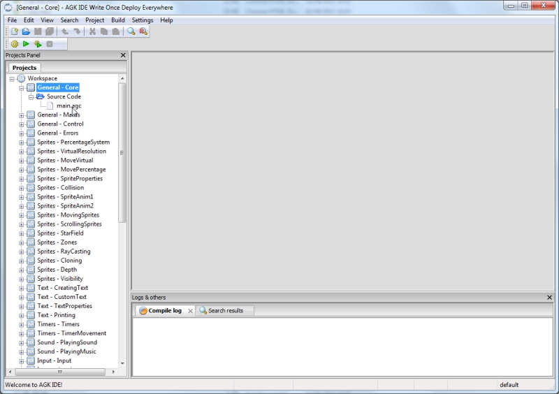Click the Compile gear icon

[x=15, y=44]
